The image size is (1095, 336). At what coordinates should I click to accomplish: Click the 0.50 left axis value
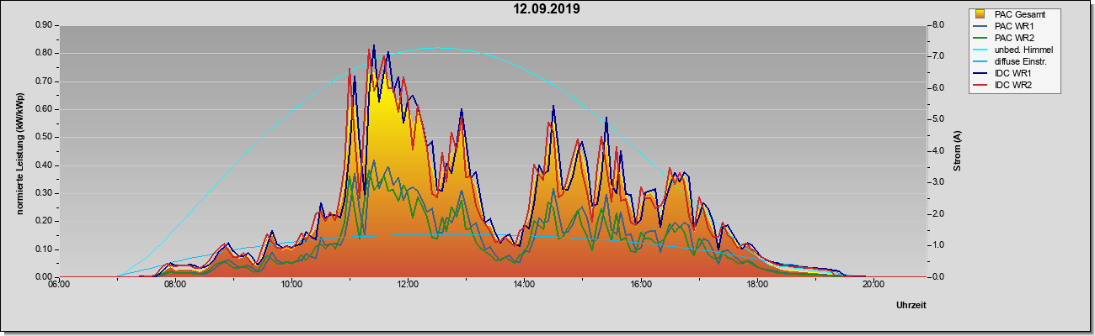pos(45,137)
